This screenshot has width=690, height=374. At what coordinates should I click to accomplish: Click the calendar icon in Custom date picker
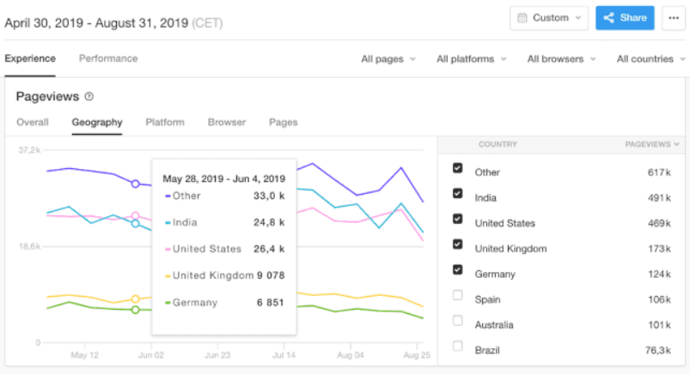click(522, 18)
